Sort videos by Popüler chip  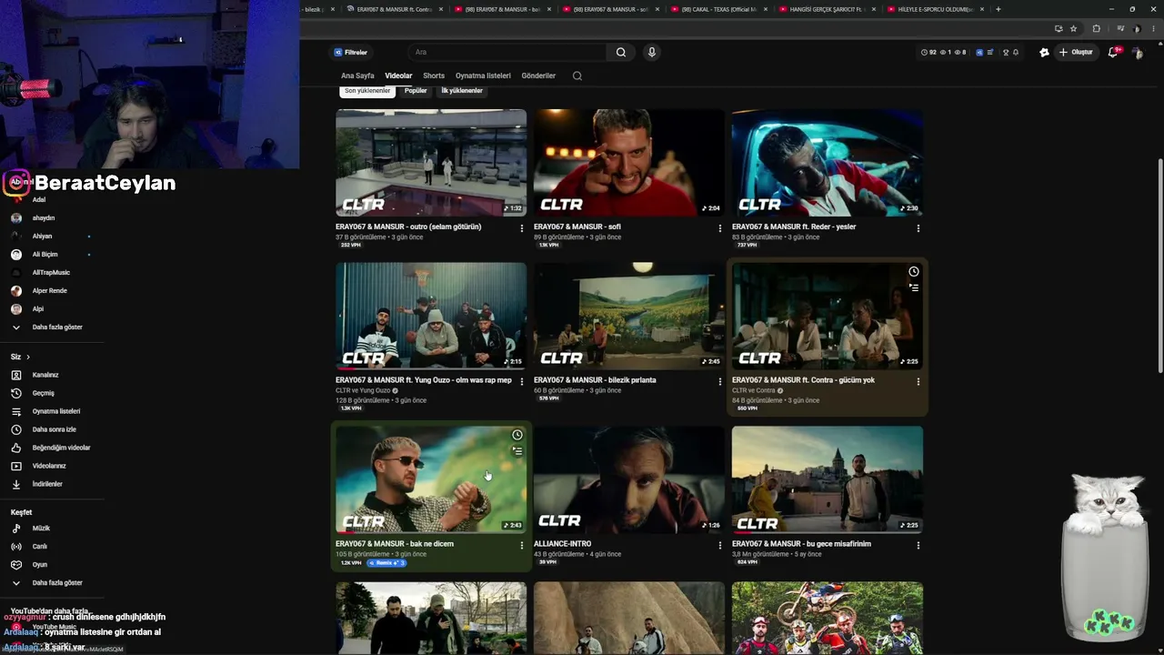tap(416, 91)
